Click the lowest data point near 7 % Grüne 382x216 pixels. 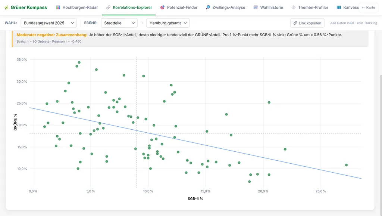[x=249, y=182]
